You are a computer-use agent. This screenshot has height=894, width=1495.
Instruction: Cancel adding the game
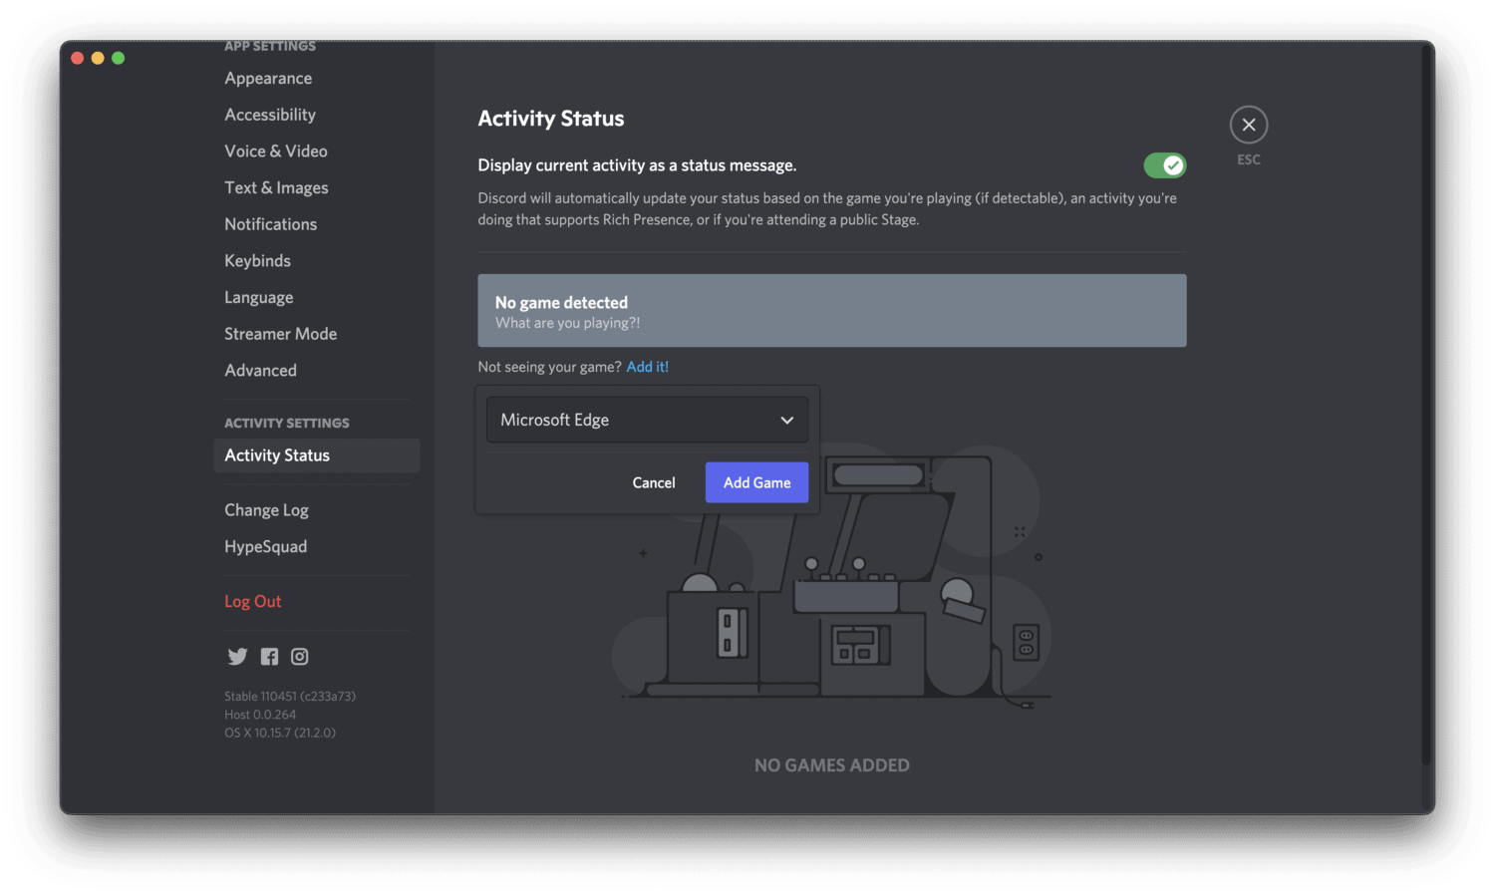point(654,482)
